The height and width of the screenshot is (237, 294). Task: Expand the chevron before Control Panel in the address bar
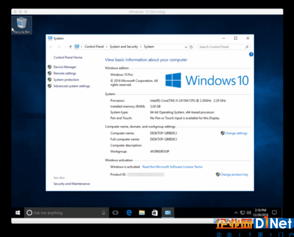point(81,47)
